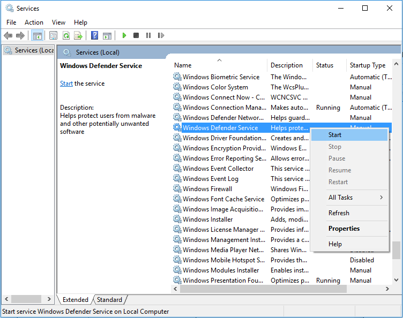Click gear icon of Windows Modules Installer
403x318 pixels.
tap(177, 270)
